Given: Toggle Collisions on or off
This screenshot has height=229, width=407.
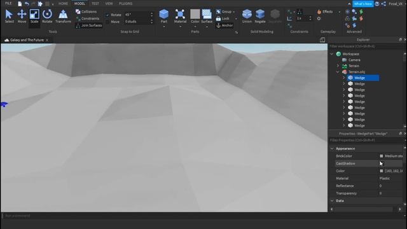Looking at the screenshot, I should (x=86, y=11).
